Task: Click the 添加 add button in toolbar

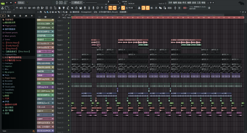Action: coord(170,8)
